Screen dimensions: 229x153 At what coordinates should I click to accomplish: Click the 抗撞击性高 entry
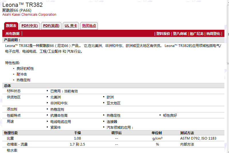point(59,116)
